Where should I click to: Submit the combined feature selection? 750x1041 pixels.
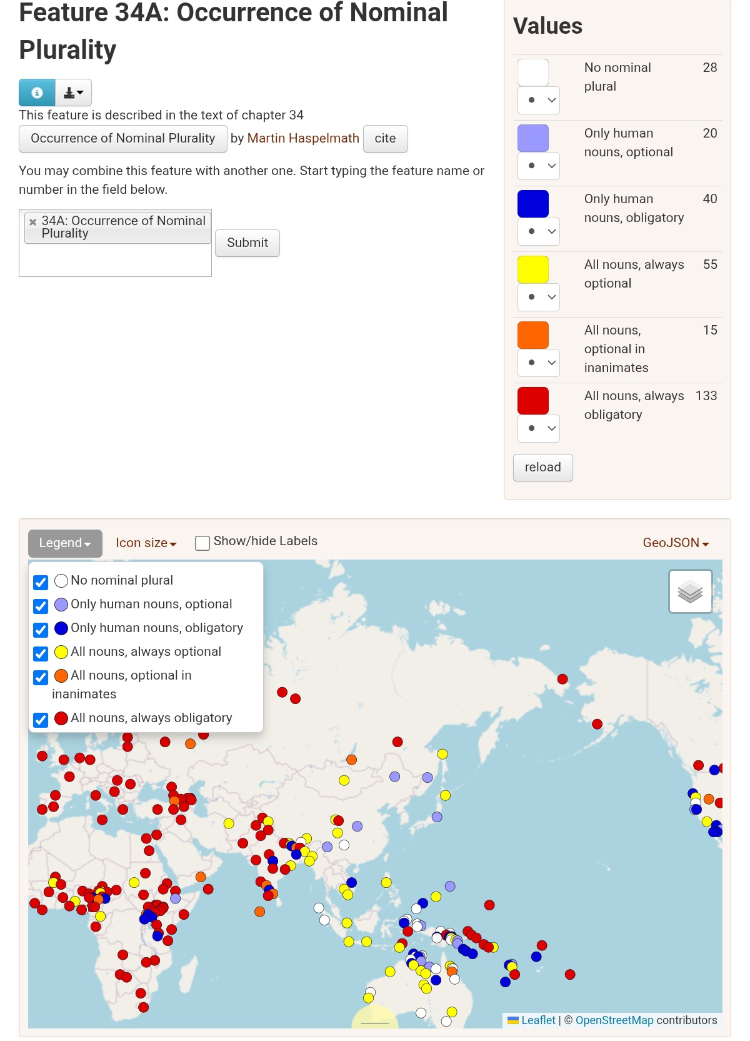pyautogui.click(x=247, y=243)
